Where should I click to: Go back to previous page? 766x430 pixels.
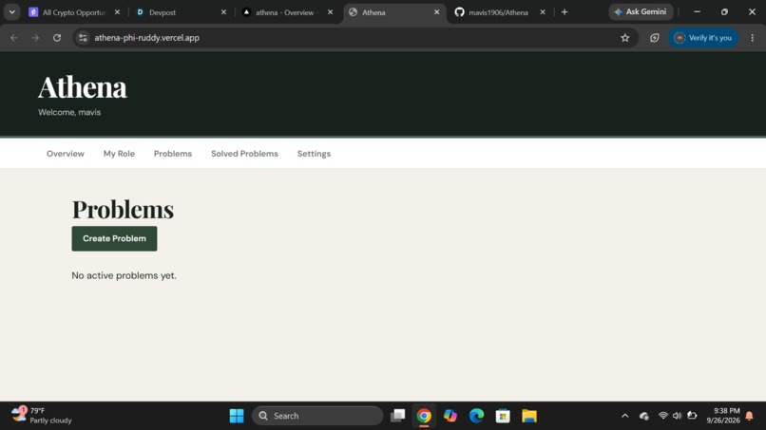tap(14, 38)
